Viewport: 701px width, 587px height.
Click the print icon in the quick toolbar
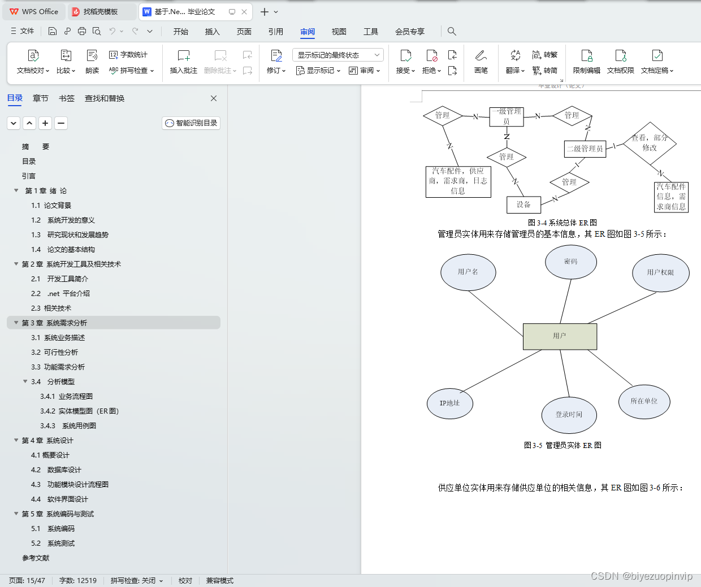coord(82,31)
